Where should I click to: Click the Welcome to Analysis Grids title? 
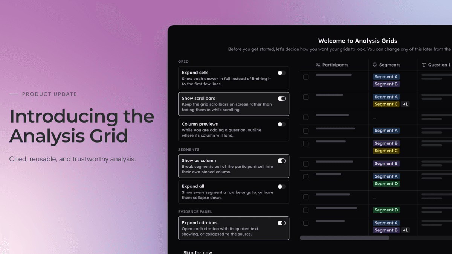coord(357,41)
